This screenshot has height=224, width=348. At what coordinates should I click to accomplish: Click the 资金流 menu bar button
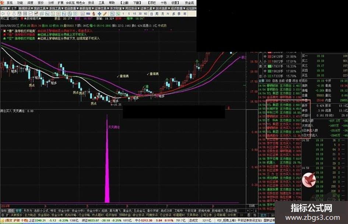[189, 3]
